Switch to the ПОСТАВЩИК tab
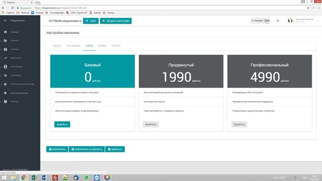 tap(73, 46)
